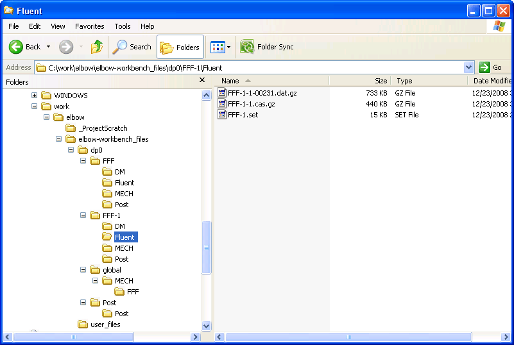Select file name FFF-1.set
The image size is (514, 345).
click(243, 115)
